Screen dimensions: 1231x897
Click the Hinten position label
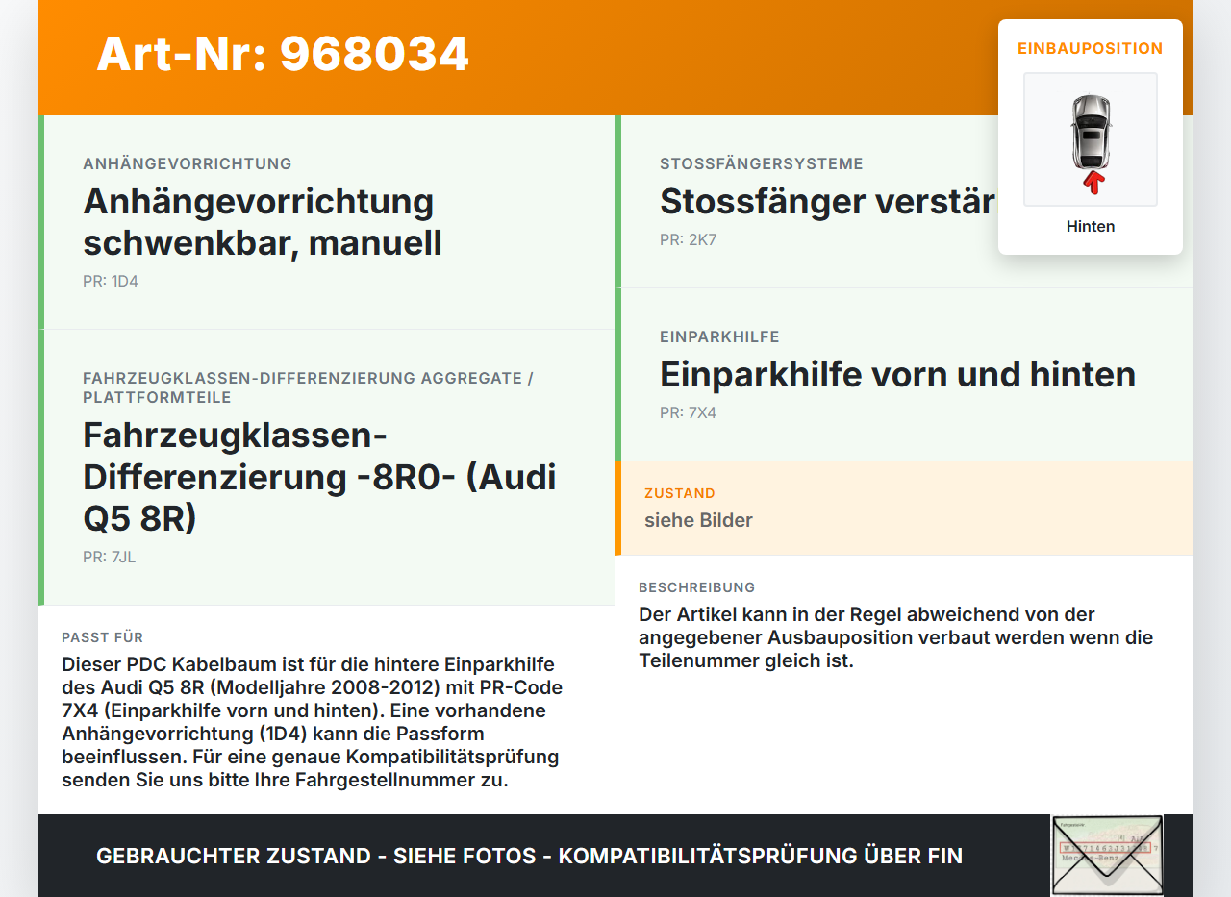click(1091, 226)
